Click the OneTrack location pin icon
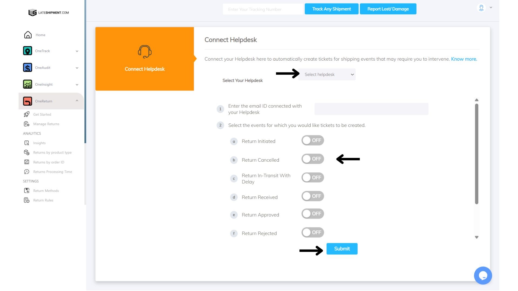This screenshot has width=518, height=291. coord(28,51)
